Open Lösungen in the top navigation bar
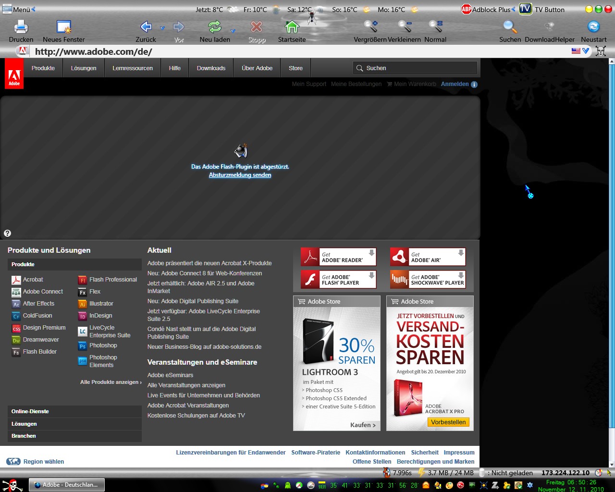Image resolution: width=615 pixels, height=492 pixels. [x=84, y=68]
